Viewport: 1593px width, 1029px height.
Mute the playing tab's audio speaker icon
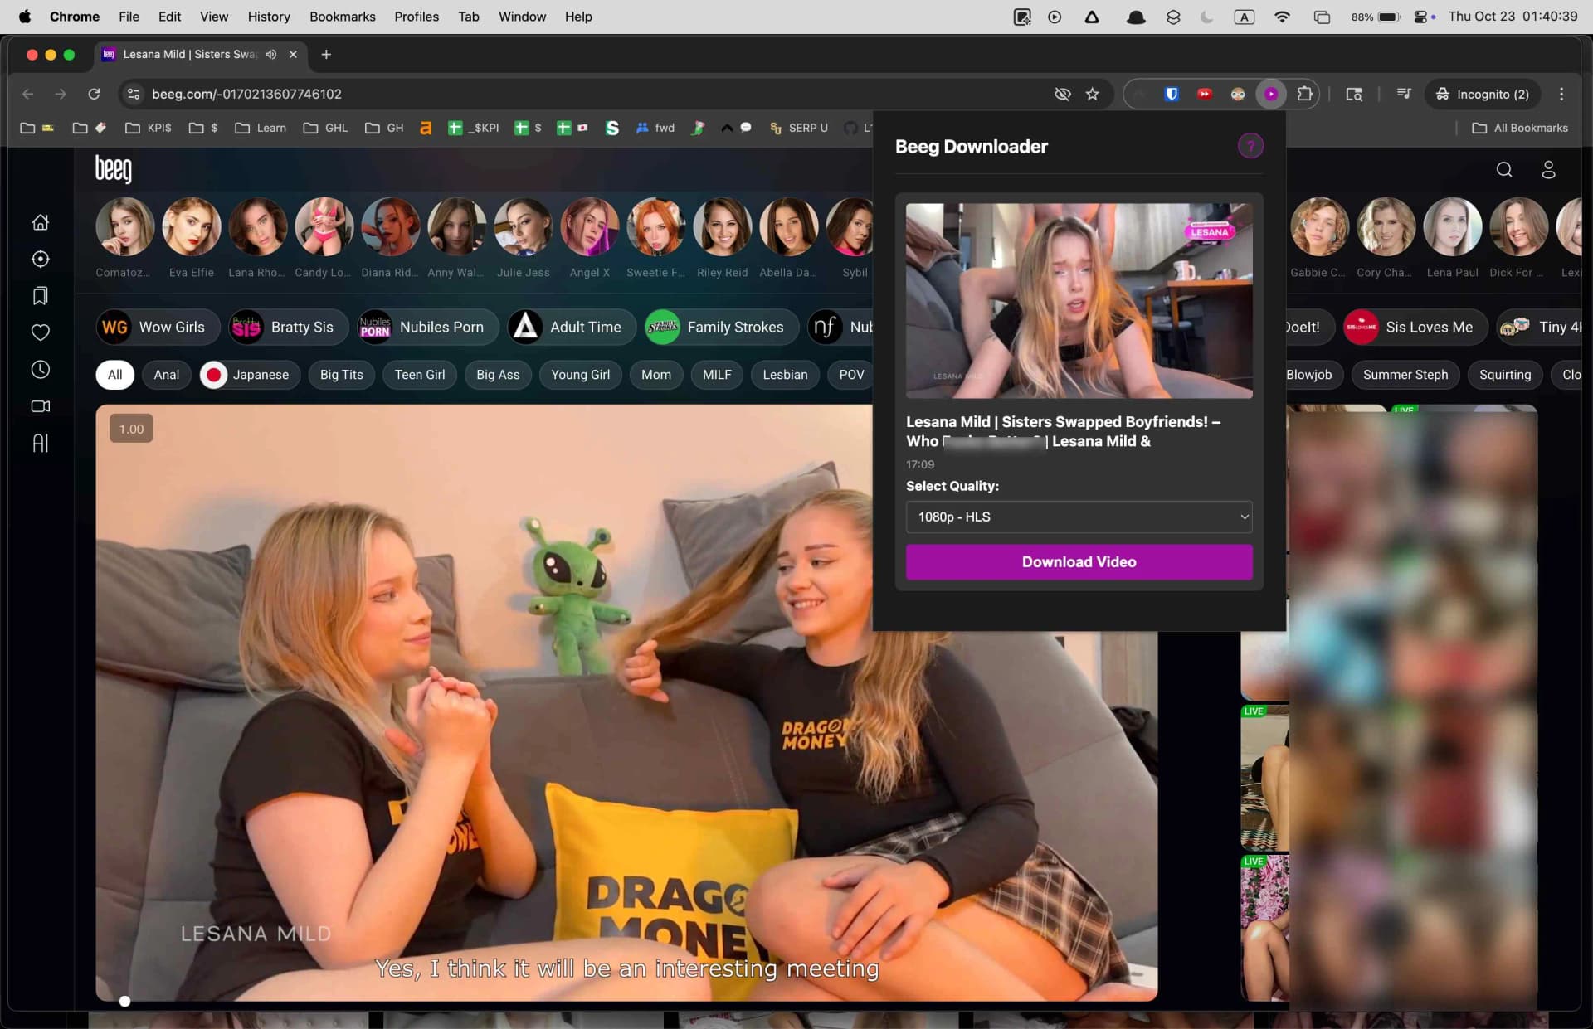point(270,54)
